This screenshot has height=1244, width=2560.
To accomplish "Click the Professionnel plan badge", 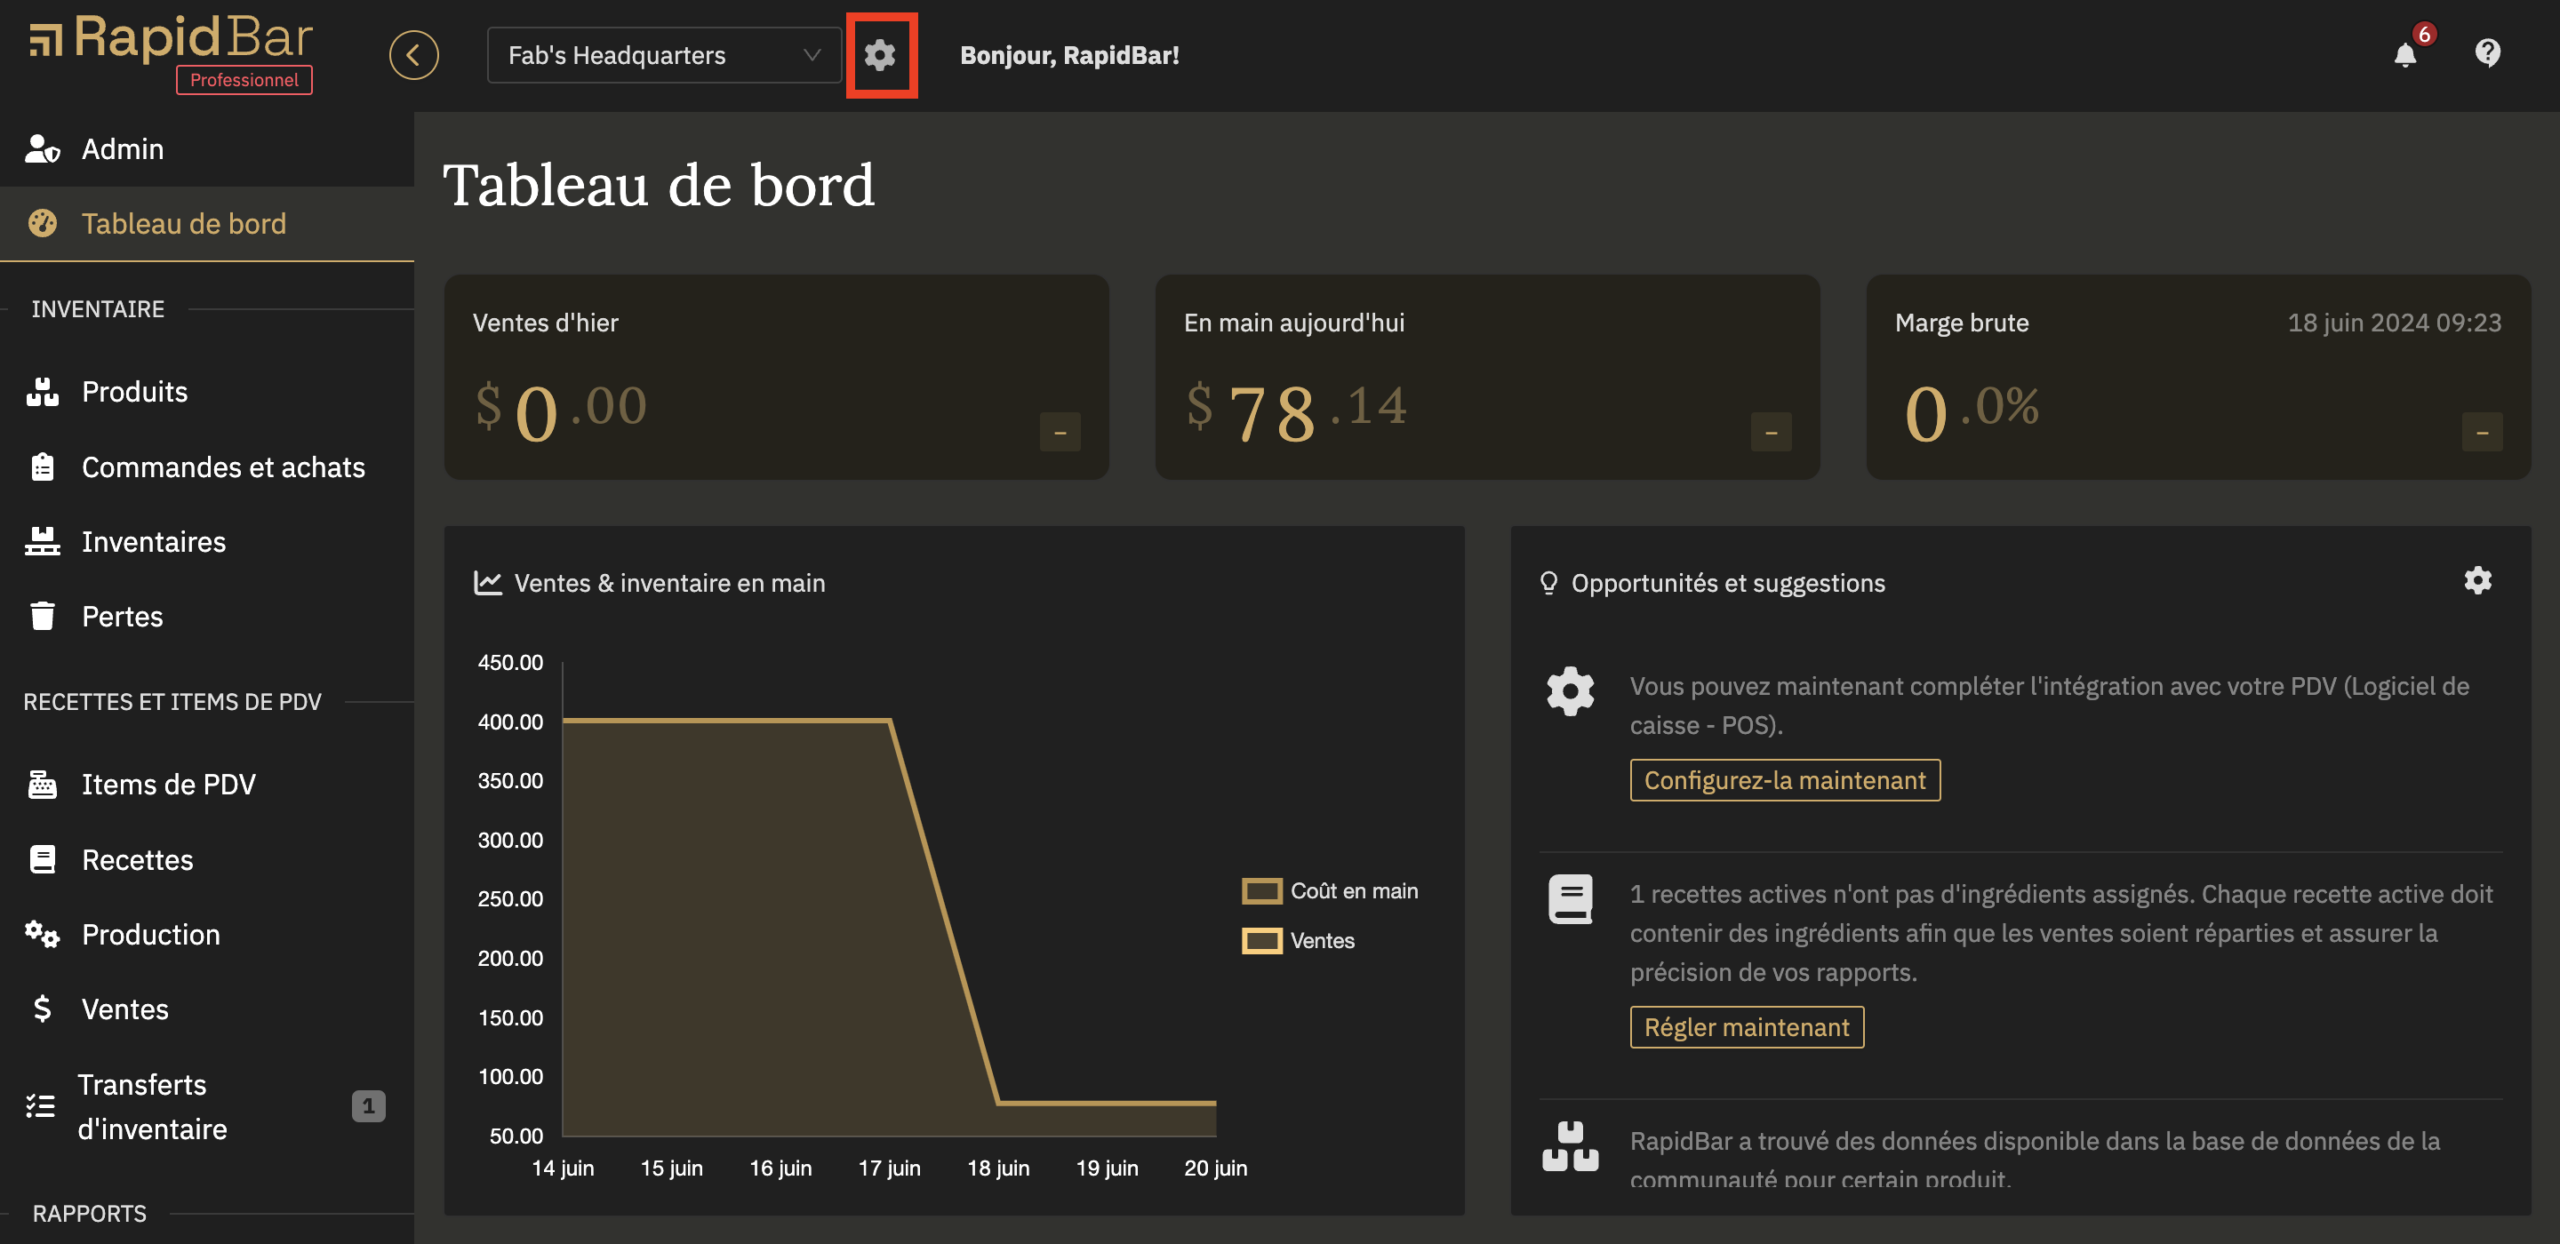I will point(244,81).
